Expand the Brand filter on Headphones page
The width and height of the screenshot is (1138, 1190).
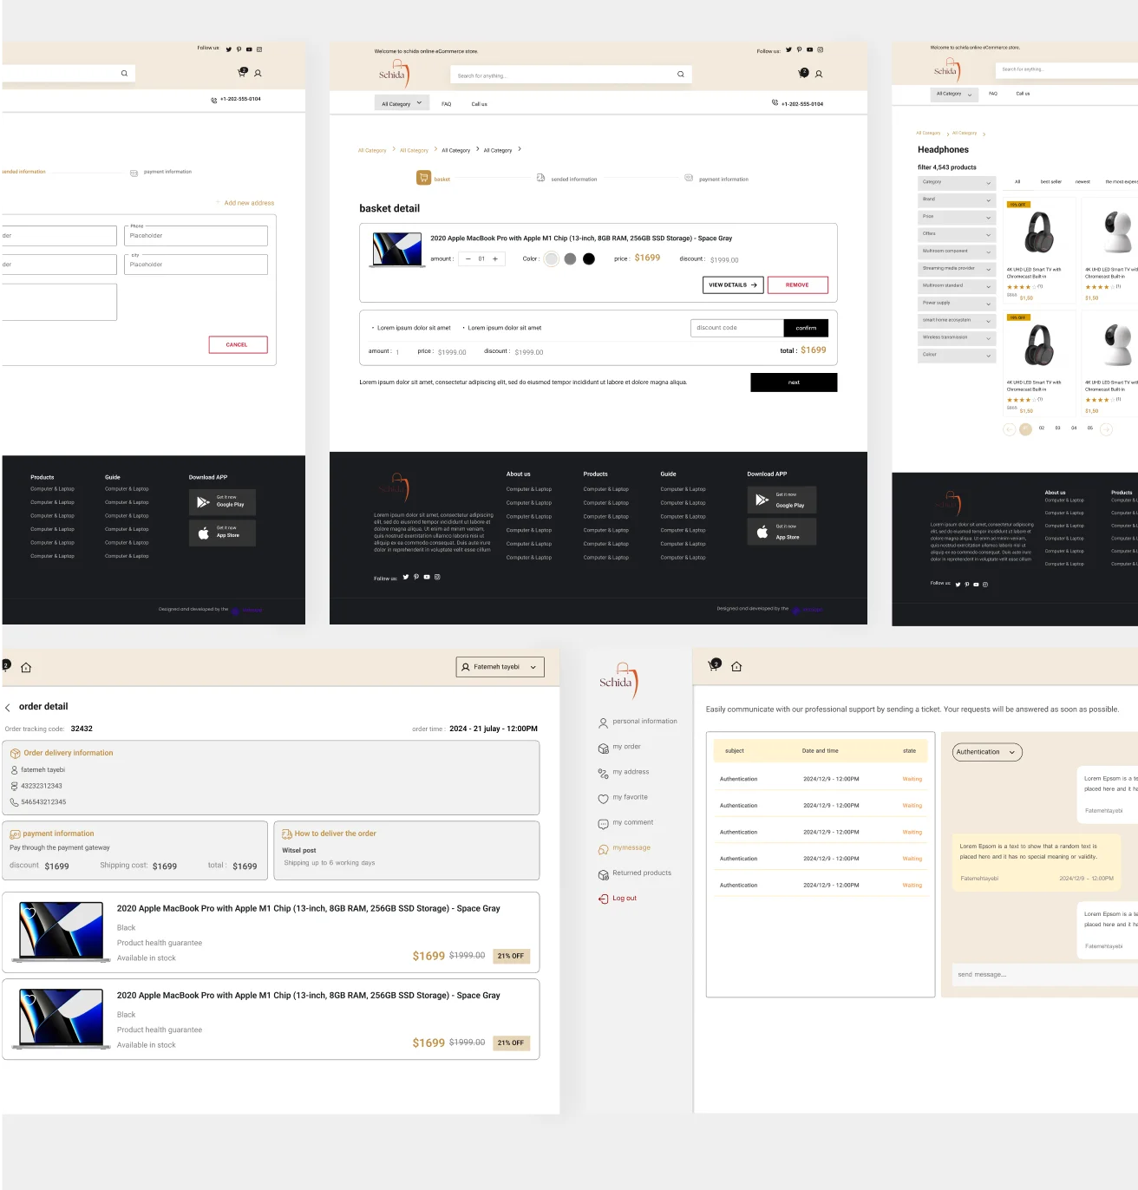coord(957,200)
